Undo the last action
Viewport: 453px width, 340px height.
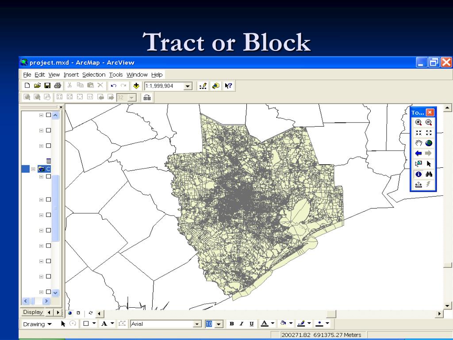(x=113, y=85)
